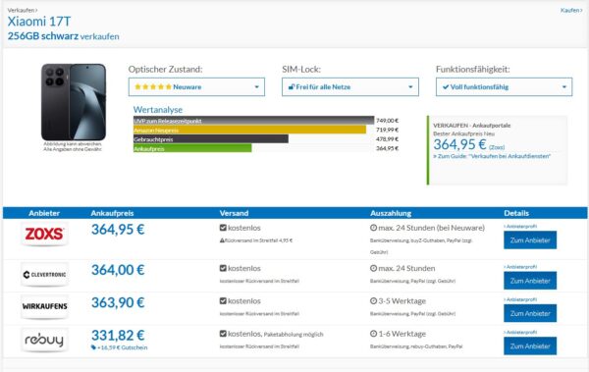
Task: Click Paketabholung möglich text in rebuy row
Action: coord(294,335)
